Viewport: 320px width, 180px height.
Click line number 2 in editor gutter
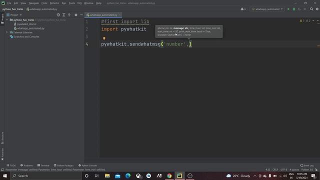tap(86, 29)
